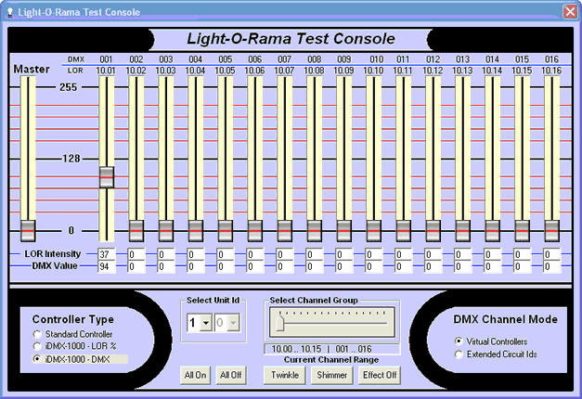Click channel 001 slider handle
This screenshot has height=399, width=582.
(107, 176)
